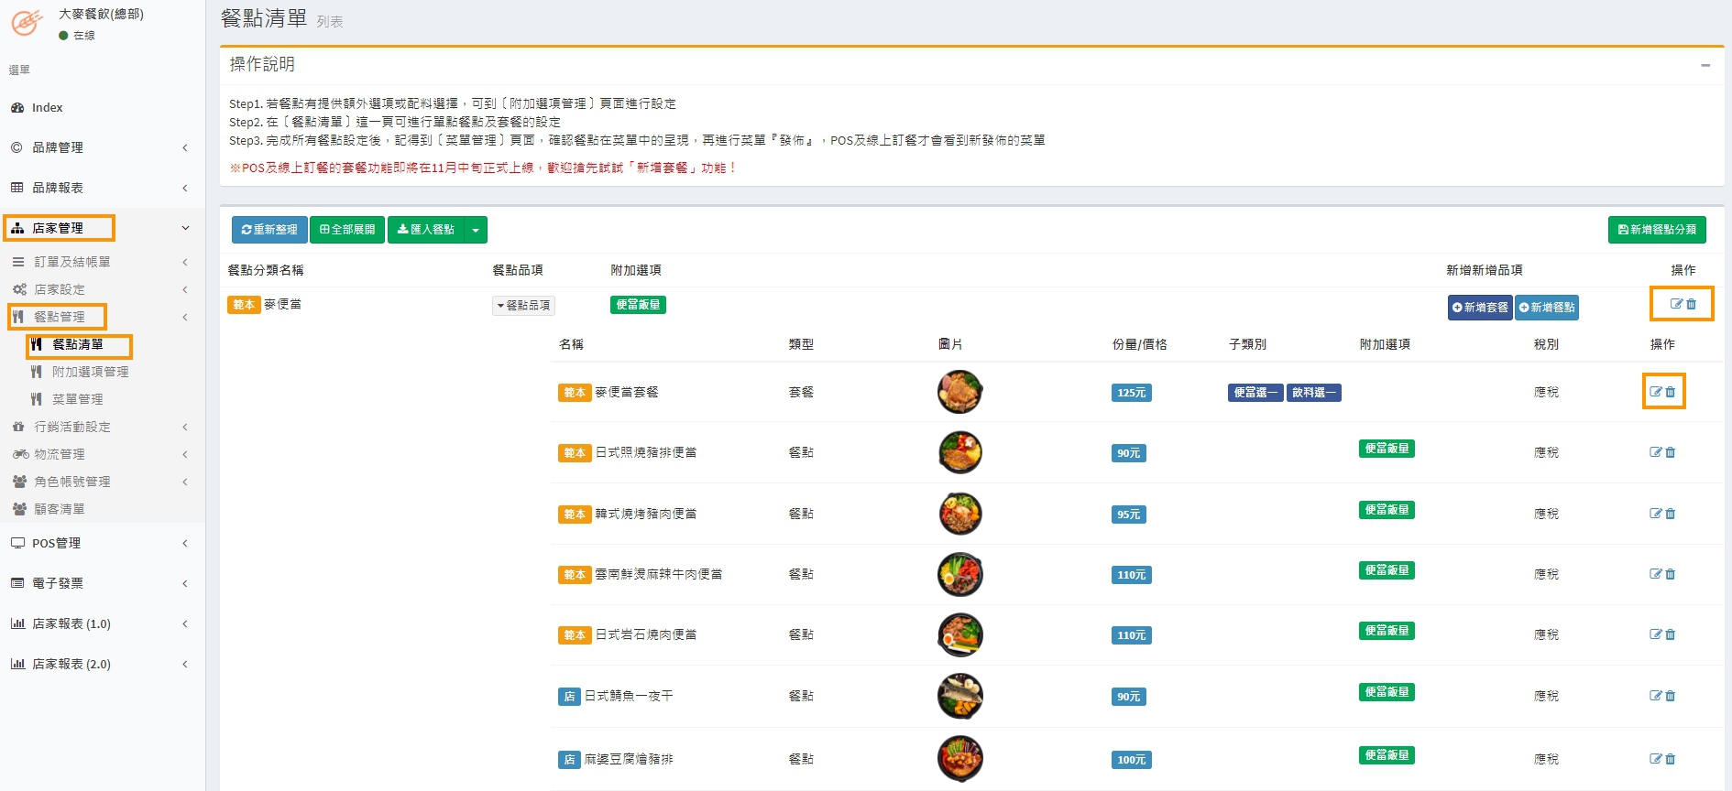Click edit icon for 麥便當套餐 row
Screen dimensions: 1732x791
tap(1655, 392)
